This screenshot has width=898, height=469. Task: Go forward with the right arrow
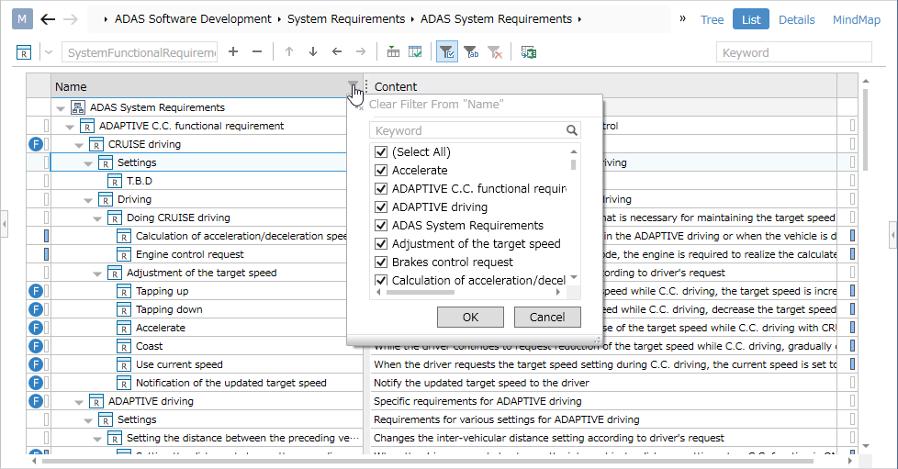point(71,19)
